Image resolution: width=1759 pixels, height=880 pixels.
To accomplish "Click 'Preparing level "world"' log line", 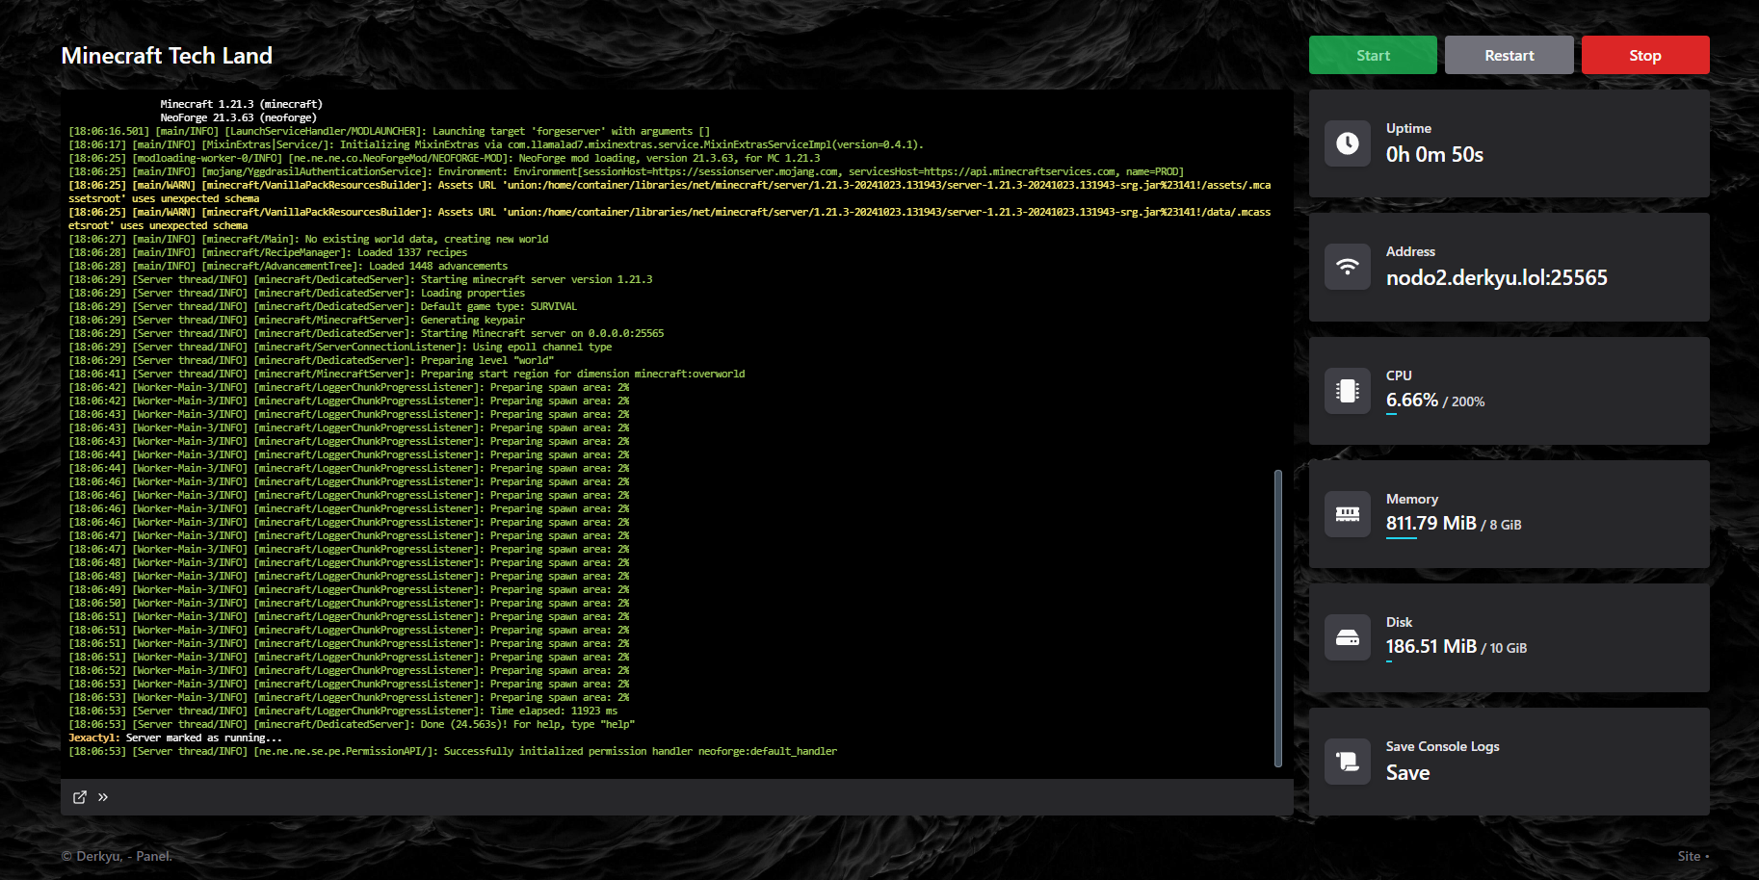I will 311,360.
